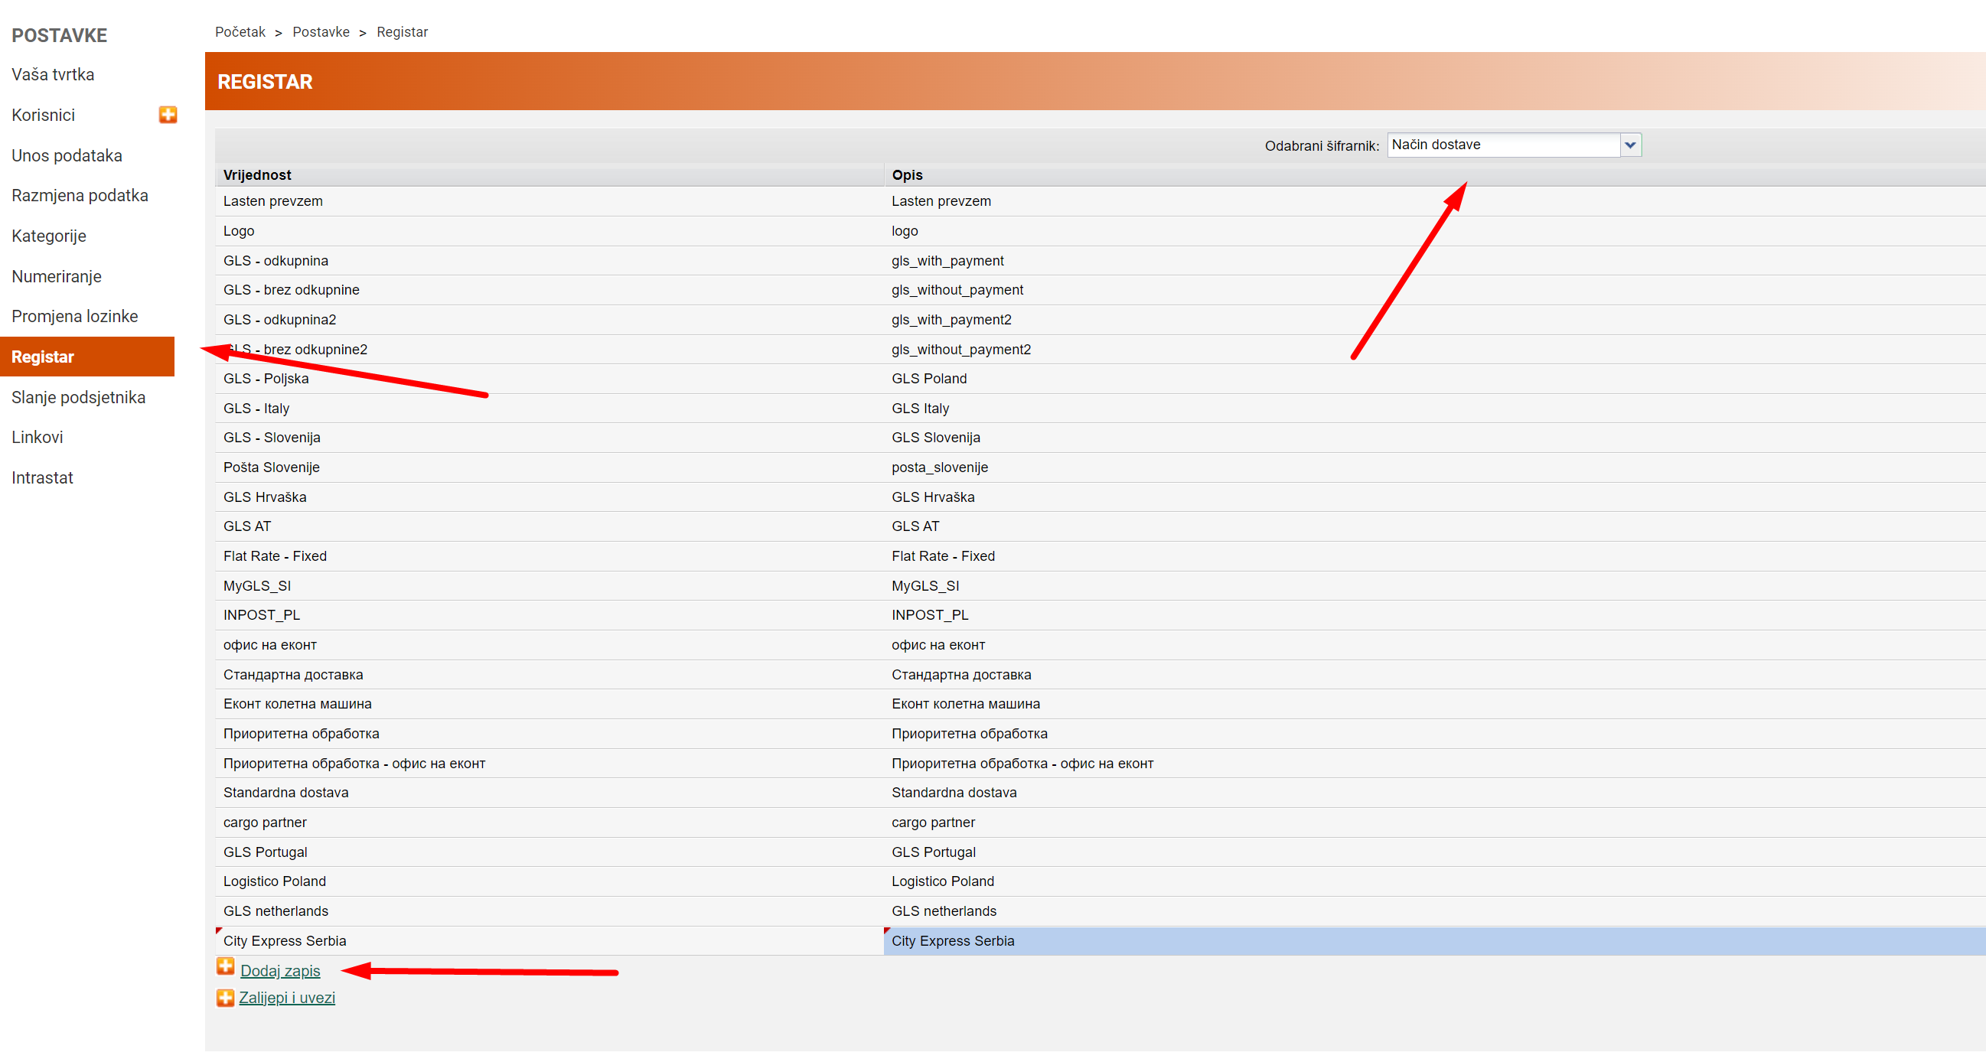Select the GLS - Poljska value cell
1986x1062 pixels.
coord(266,379)
